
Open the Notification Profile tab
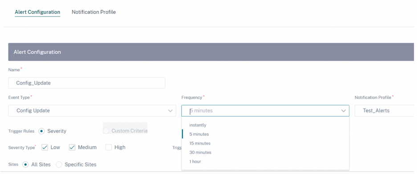93,12
